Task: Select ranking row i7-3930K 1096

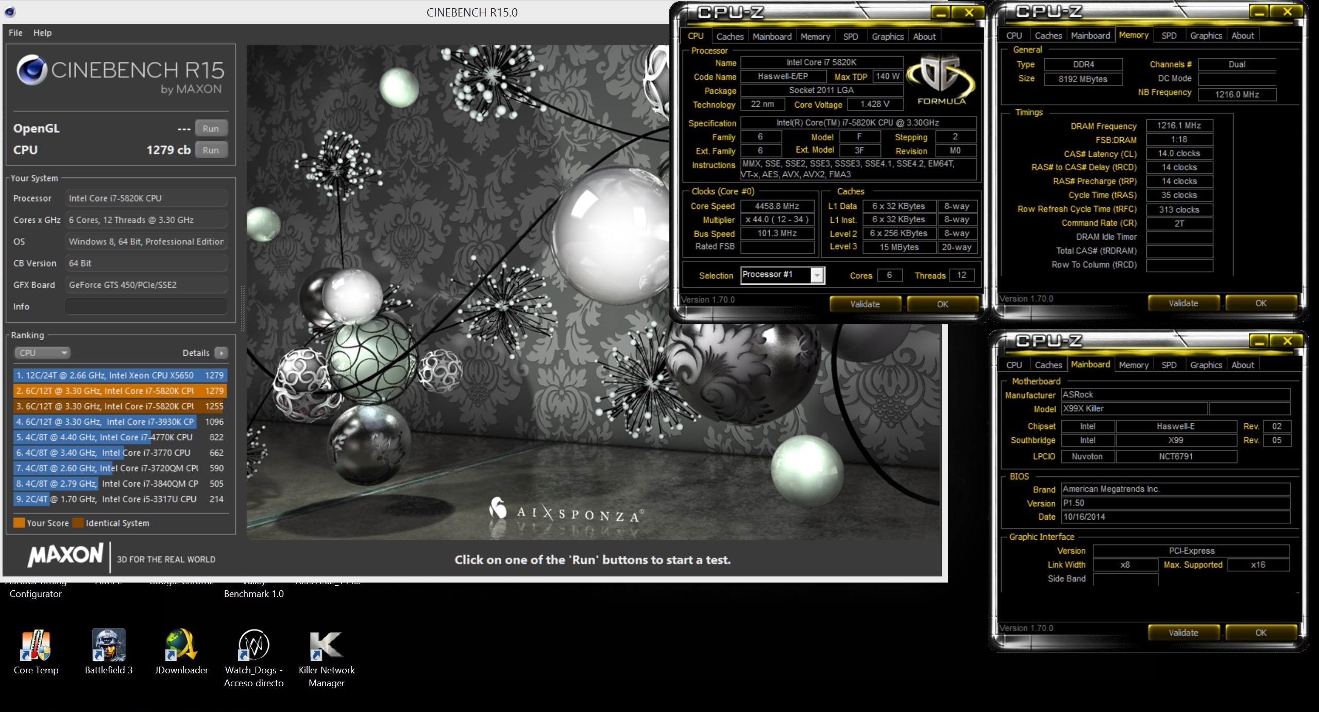Action: coord(120,422)
